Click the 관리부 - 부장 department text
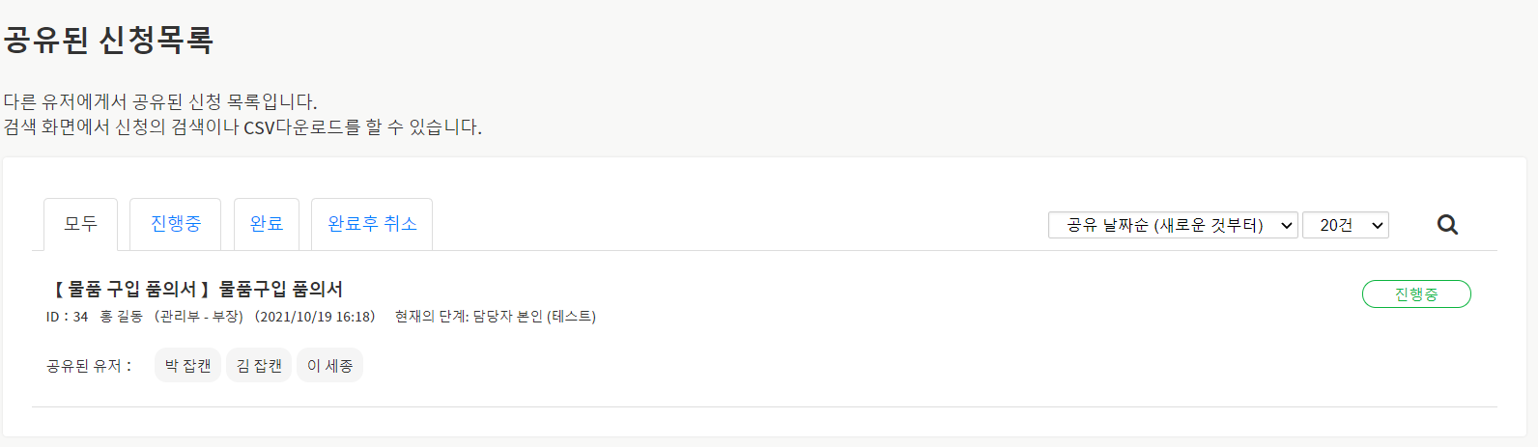The image size is (1538, 447). click(x=199, y=317)
